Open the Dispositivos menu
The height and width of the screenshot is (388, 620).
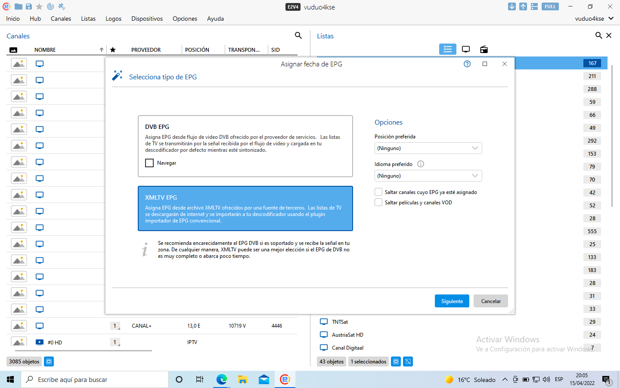(x=147, y=19)
